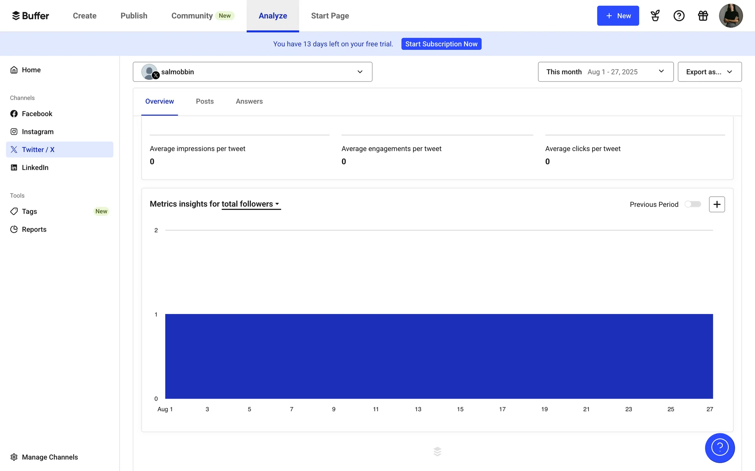755x471 pixels.
Task: Expand the Export as menu
Action: 709,72
